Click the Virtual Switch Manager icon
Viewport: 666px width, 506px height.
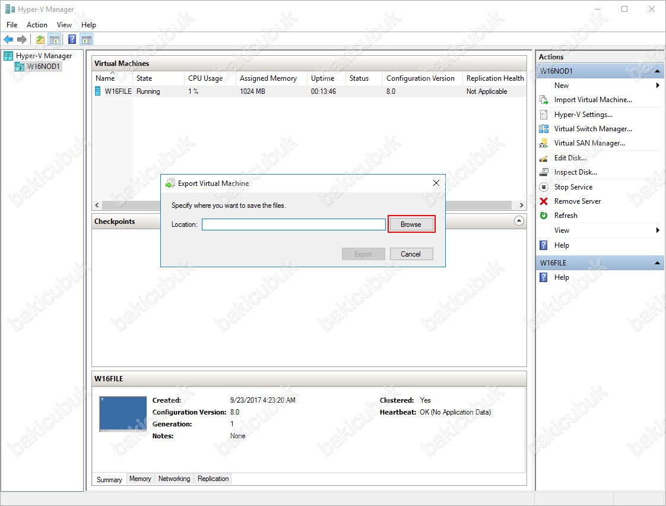coord(544,129)
